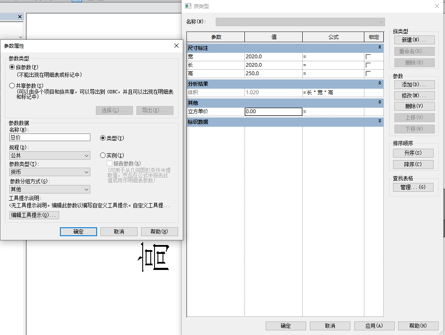Confirm 族类型 dialog with 确定
The width and height of the screenshot is (445, 335).
[286, 326]
